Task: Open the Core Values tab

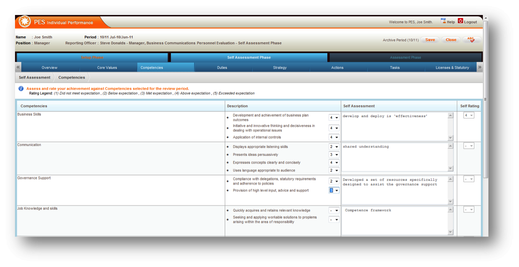Action: 107,67
